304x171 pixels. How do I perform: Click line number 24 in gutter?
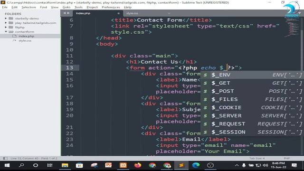(69, 145)
